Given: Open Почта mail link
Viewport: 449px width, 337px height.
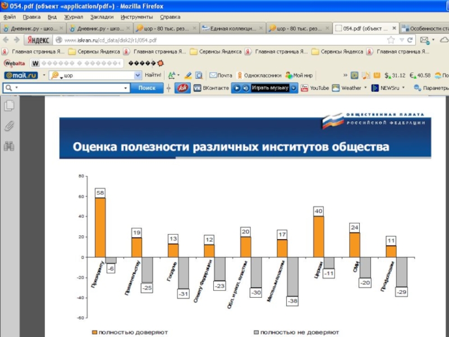Looking at the screenshot, I should (221, 75).
